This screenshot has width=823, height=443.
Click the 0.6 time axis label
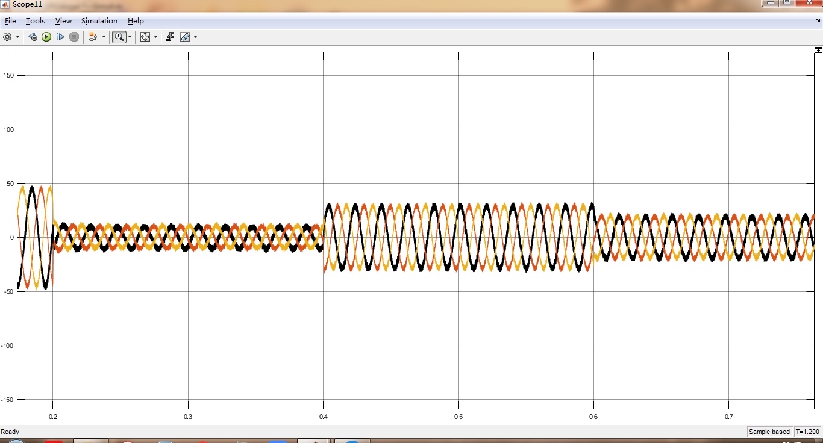coord(593,417)
